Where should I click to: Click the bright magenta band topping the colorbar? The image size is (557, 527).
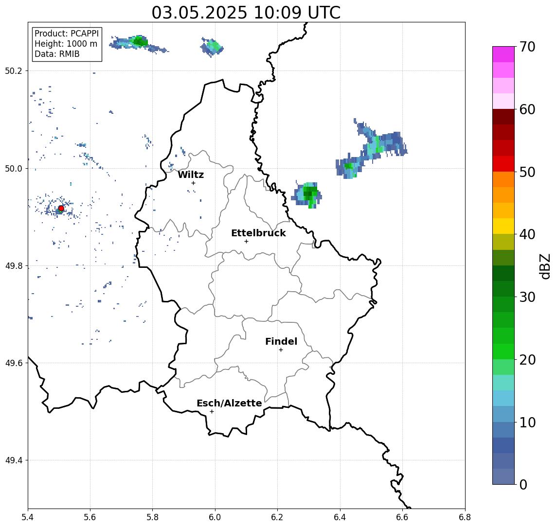(x=503, y=54)
